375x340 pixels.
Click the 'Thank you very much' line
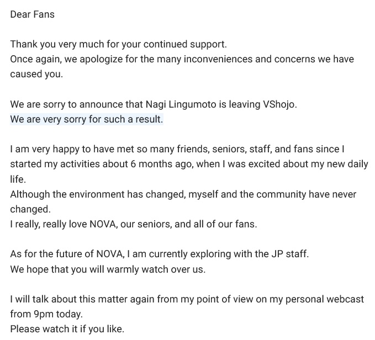point(118,44)
